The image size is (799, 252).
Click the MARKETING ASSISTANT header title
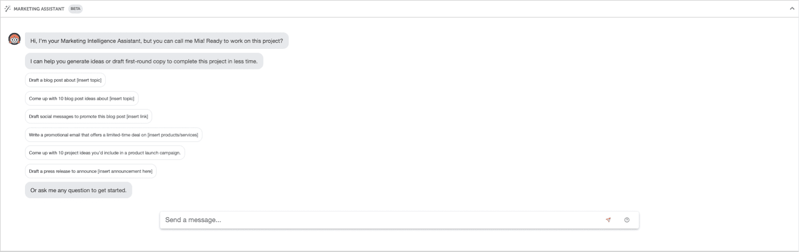[x=39, y=9]
